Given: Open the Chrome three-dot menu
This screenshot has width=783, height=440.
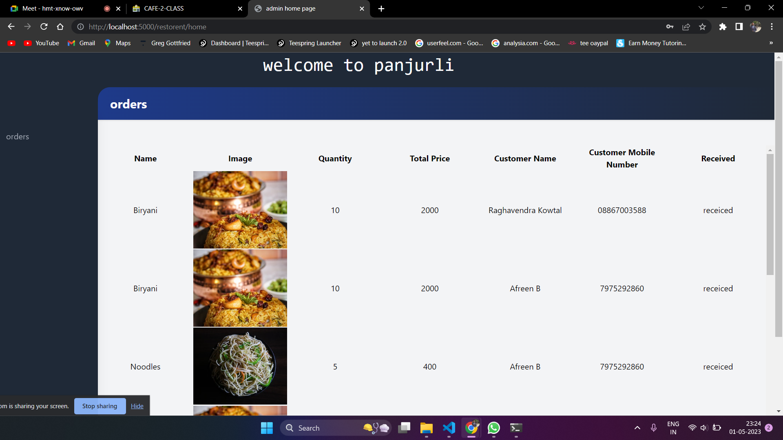Looking at the screenshot, I should pyautogui.click(x=772, y=26).
